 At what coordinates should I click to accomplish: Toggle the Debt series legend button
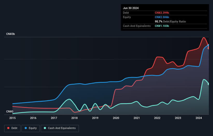12,128
